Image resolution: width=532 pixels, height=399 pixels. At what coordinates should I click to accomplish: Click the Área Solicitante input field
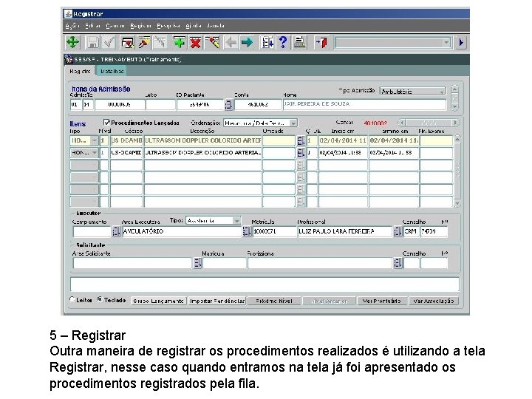pyautogui.click(x=132, y=263)
